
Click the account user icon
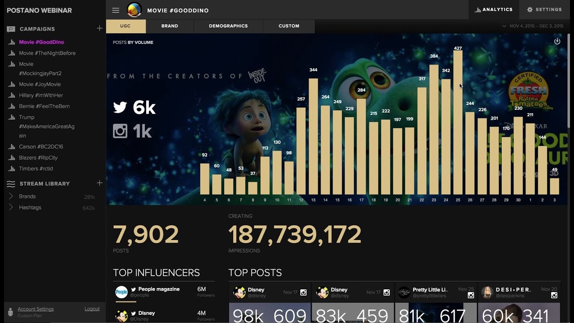pos(11,312)
